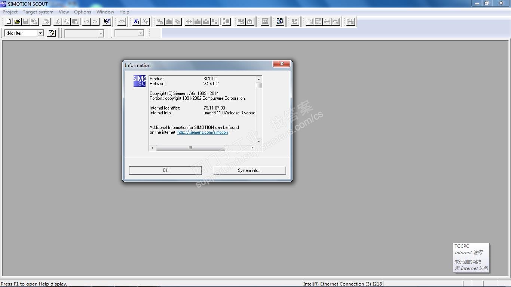Screen dimensions: 511x287
Task: Activate the context help arrow with question mark
Action: coord(107,22)
